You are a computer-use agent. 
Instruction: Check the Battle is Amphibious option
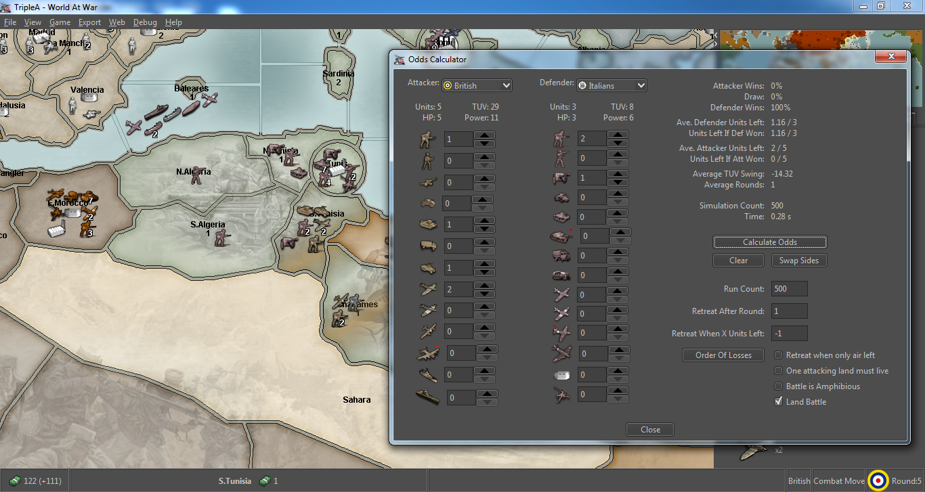(779, 386)
